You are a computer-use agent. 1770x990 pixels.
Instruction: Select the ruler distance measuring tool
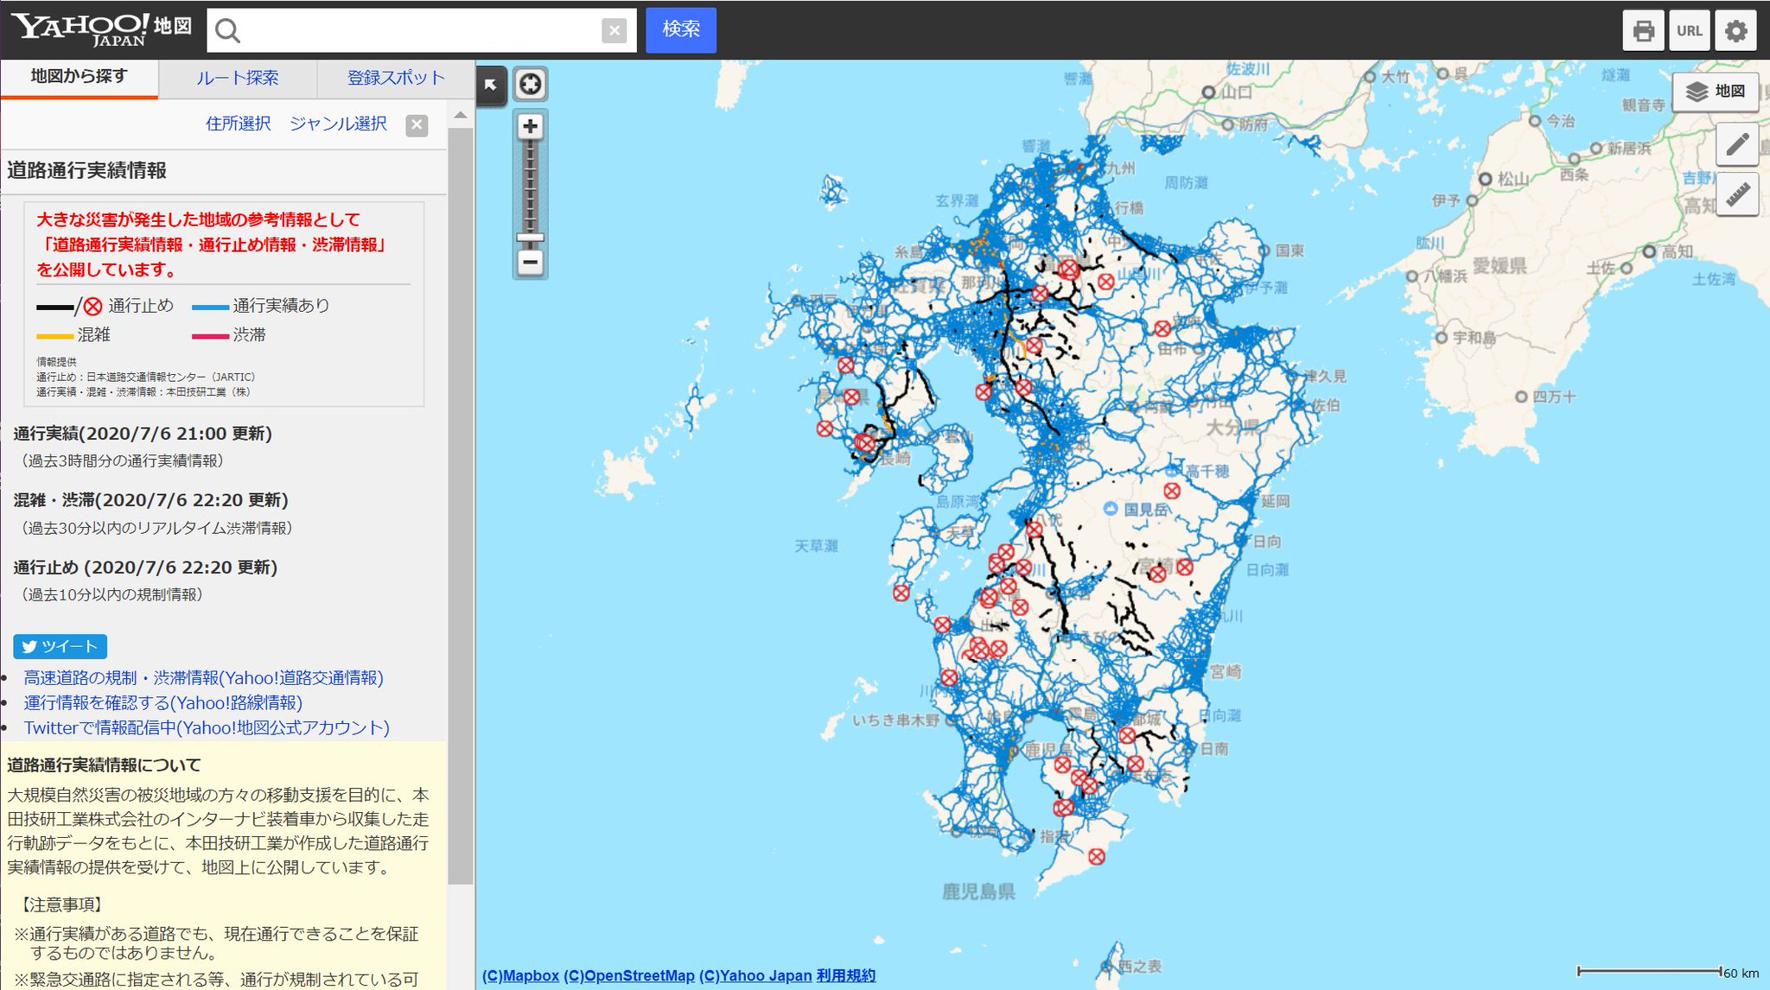point(1737,195)
